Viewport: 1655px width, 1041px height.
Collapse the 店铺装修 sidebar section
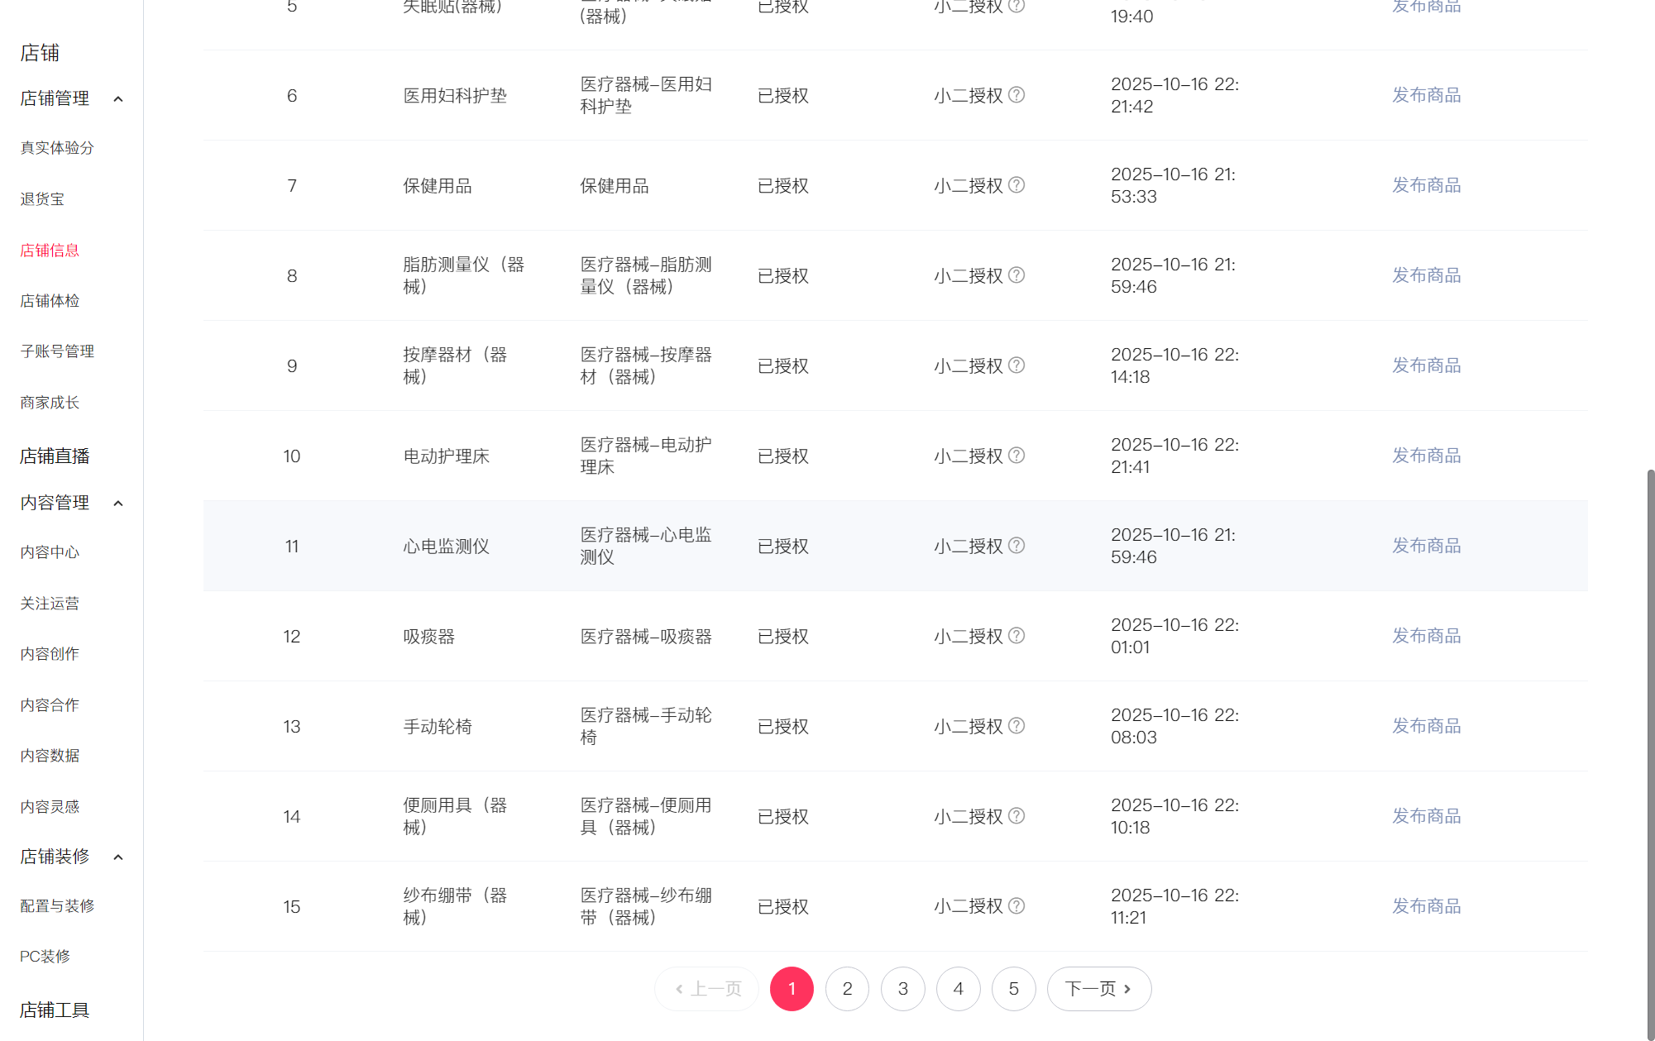[x=118, y=857]
